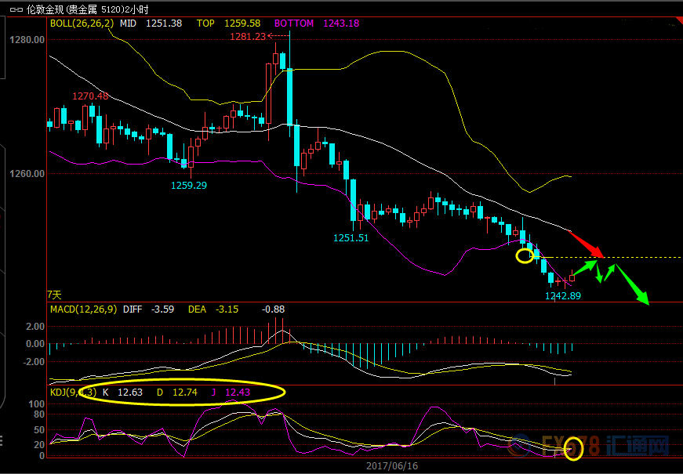Select the KDJ K value 12.63
Screen dimensions: 683x474
pos(130,393)
